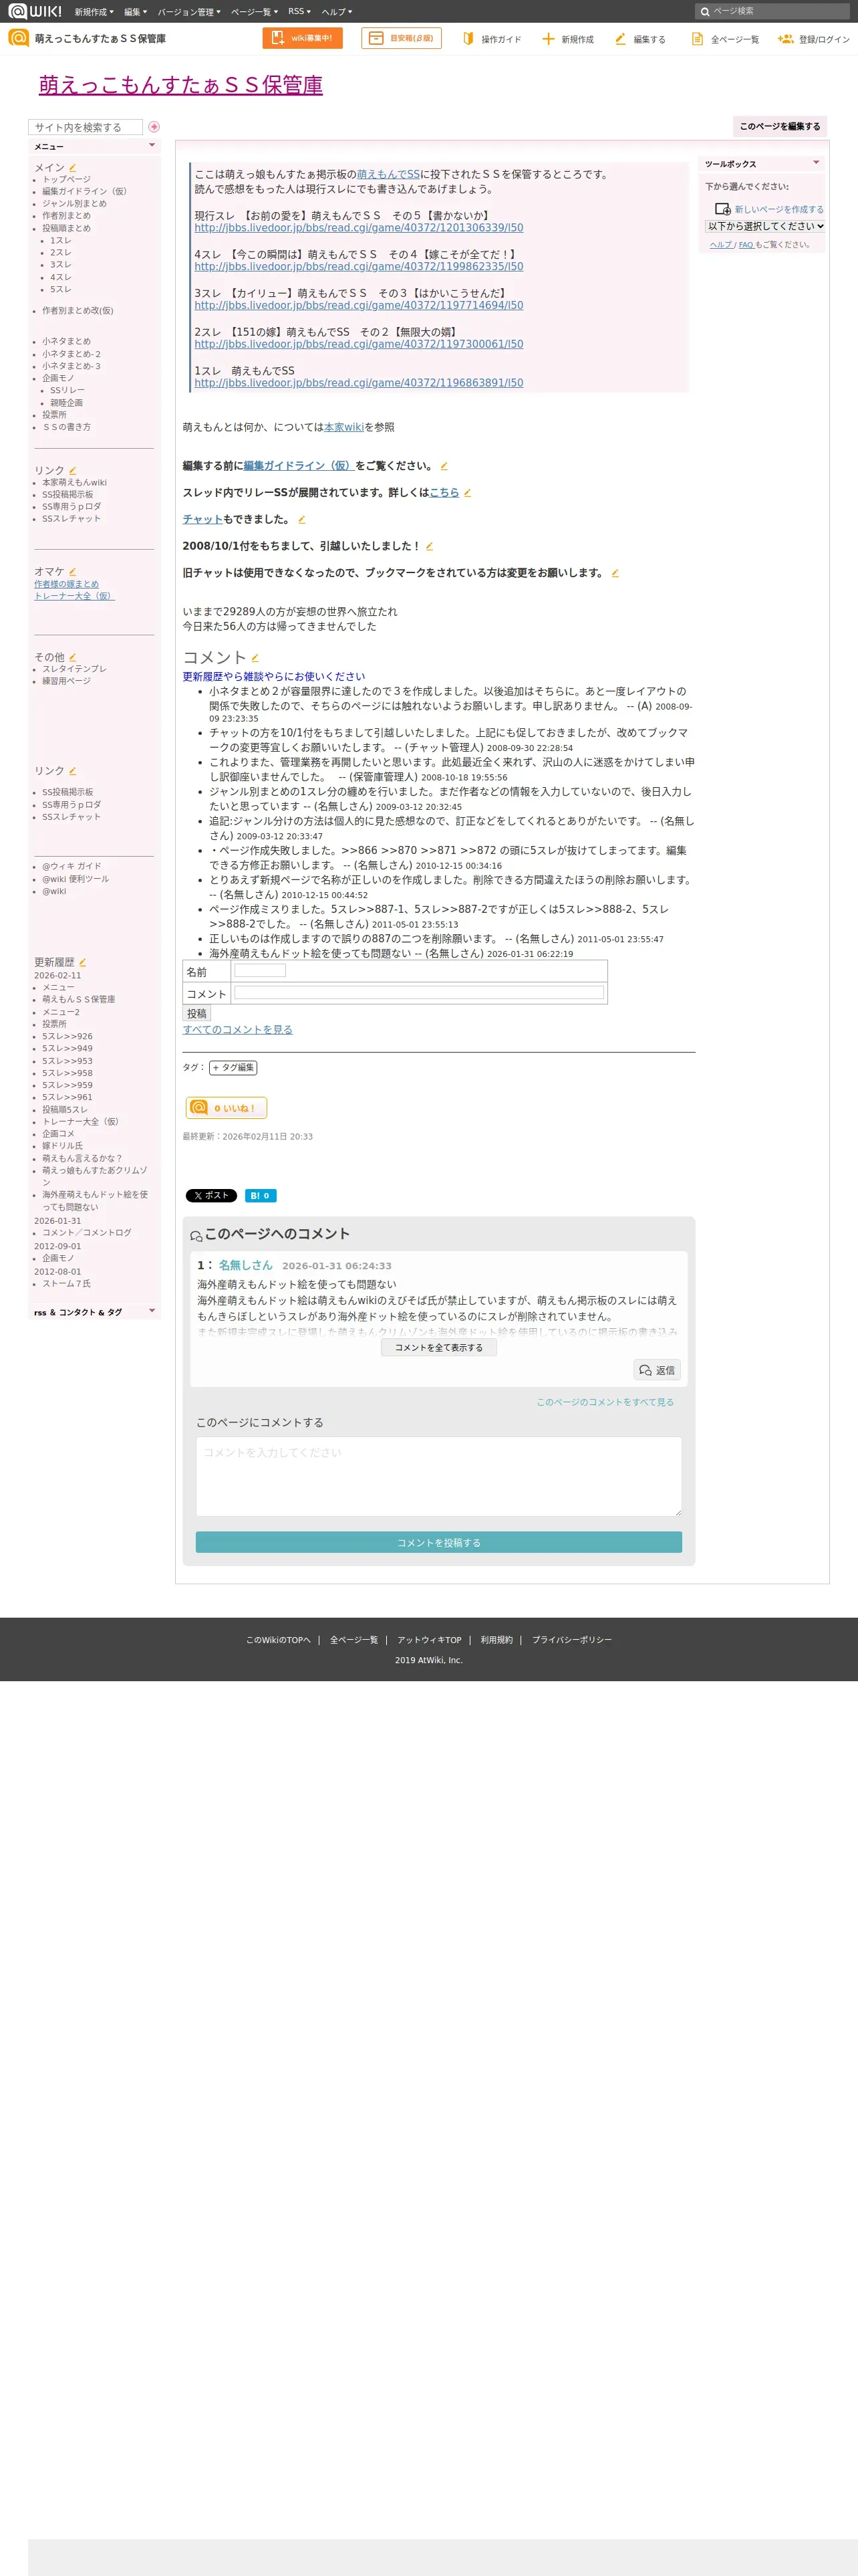Open トレーナー大全（仮） under オマケ
The image size is (858, 2576).
tap(75, 596)
